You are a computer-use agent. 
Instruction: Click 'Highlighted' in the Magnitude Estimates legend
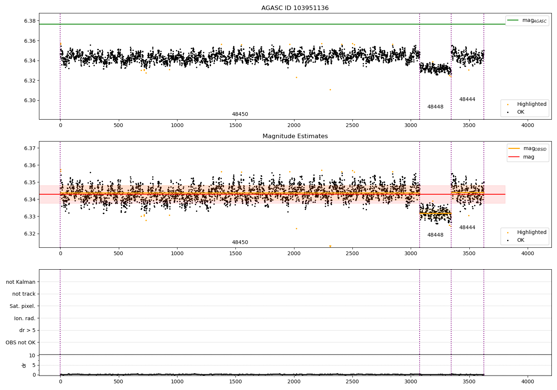click(x=532, y=232)
